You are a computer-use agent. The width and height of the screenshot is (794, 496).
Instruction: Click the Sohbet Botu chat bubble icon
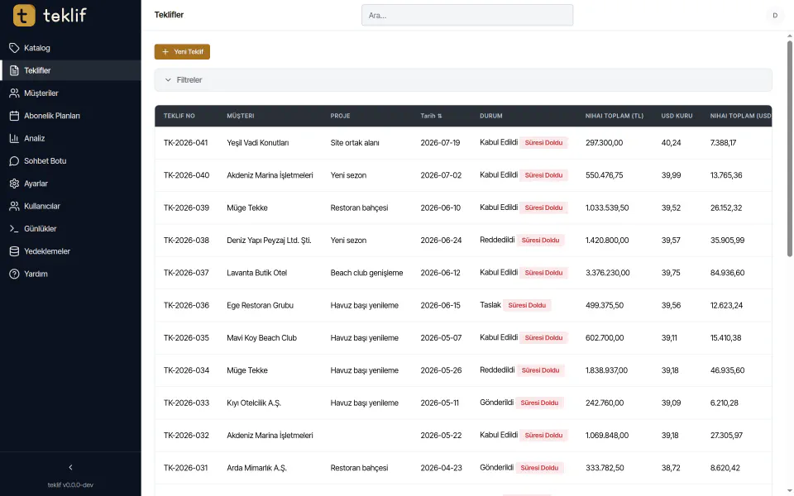[14, 161]
